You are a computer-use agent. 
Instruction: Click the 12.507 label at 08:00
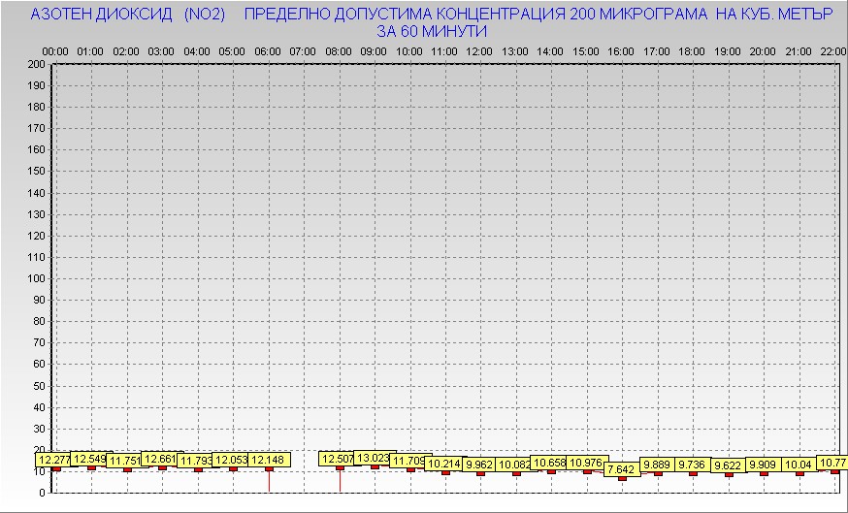click(x=337, y=459)
